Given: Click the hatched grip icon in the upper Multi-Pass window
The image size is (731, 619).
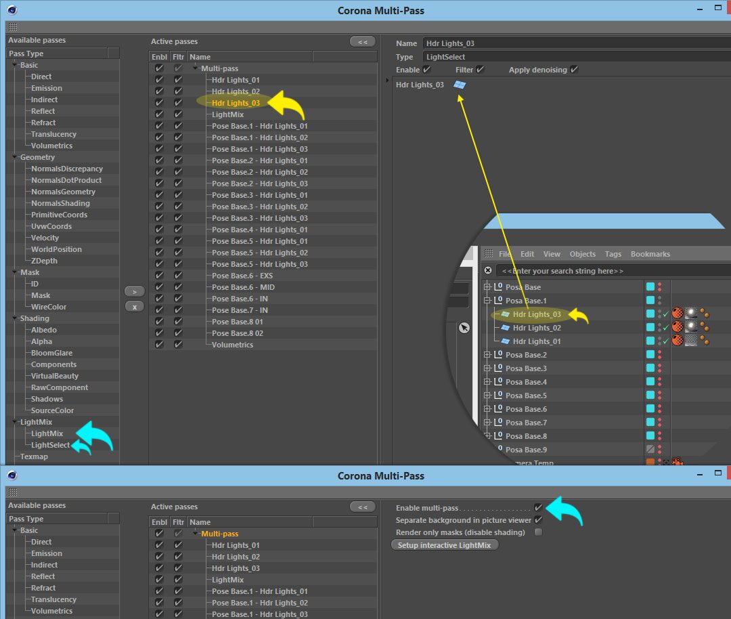Looking at the screenshot, I should point(13,27).
